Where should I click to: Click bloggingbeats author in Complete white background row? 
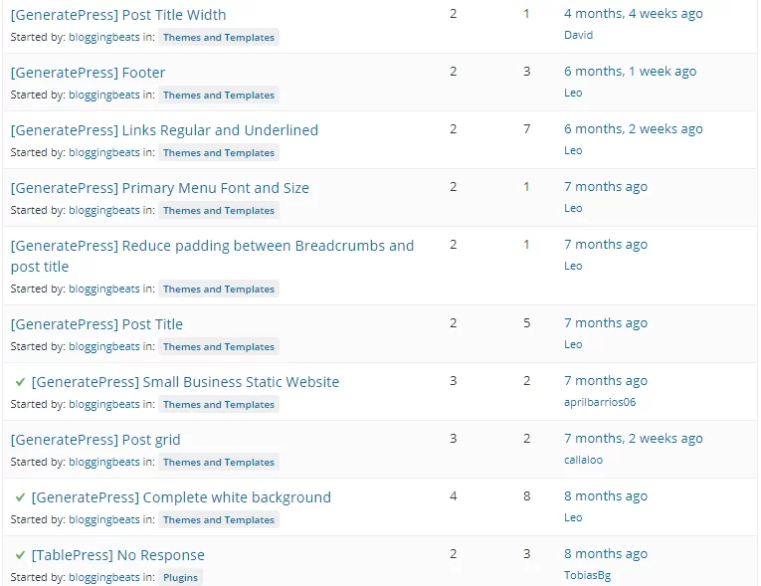104,520
